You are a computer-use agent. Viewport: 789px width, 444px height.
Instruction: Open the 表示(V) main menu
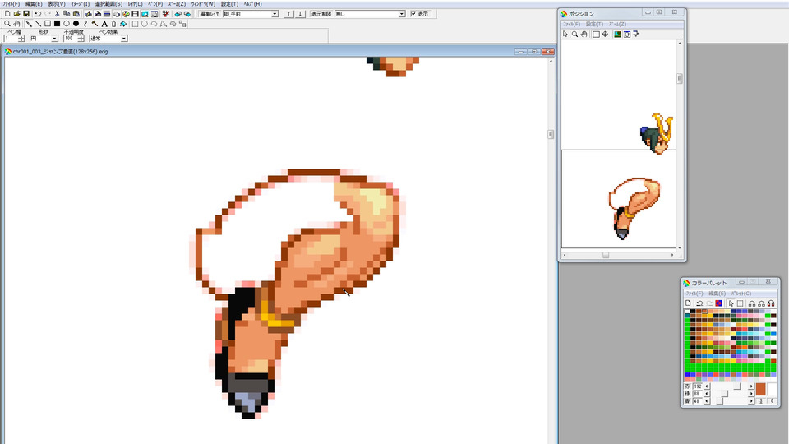(x=57, y=4)
